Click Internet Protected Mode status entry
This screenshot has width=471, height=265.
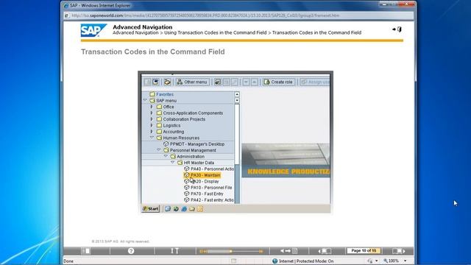coord(302,261)
